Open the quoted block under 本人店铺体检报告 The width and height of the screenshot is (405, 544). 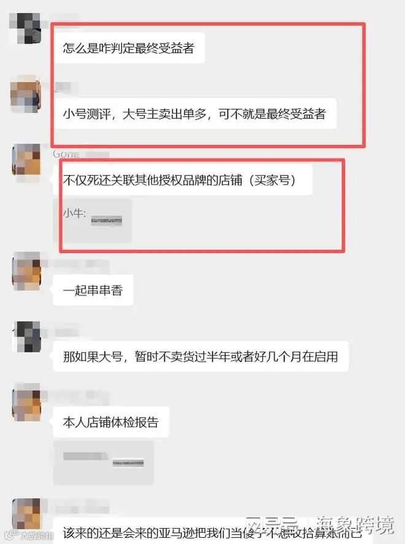(x=103, y=462)
